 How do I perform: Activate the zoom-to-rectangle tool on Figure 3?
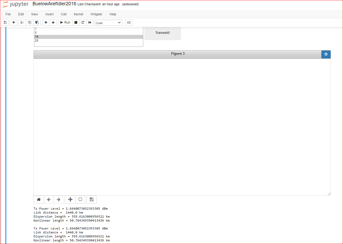point(80,199)
